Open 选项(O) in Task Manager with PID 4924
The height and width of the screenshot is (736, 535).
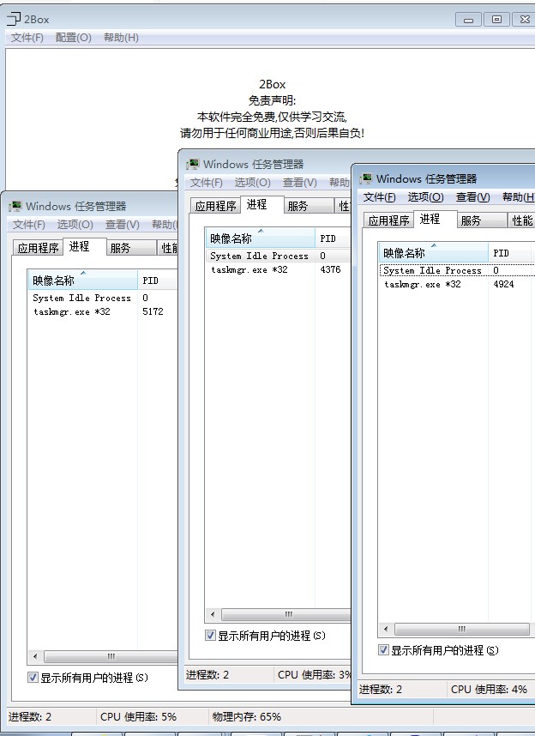tap(425, 197)
